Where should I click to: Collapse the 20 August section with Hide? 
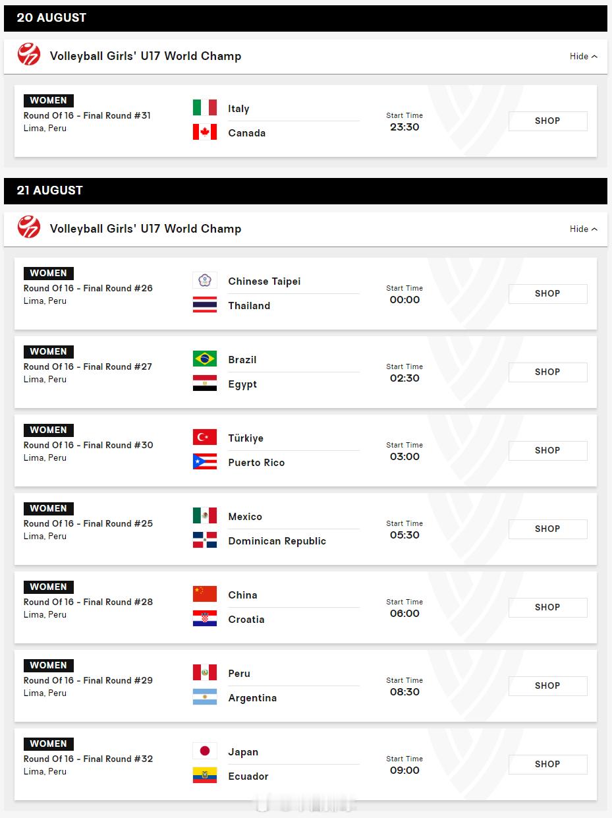(584, 56)
